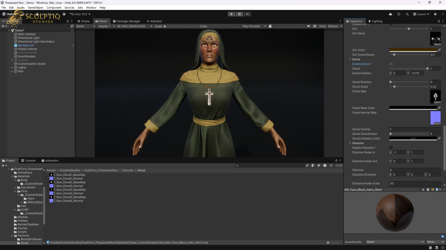446x250 pixels.
Task: Collapse the Materials folder in Project
Action: (12, 176)
